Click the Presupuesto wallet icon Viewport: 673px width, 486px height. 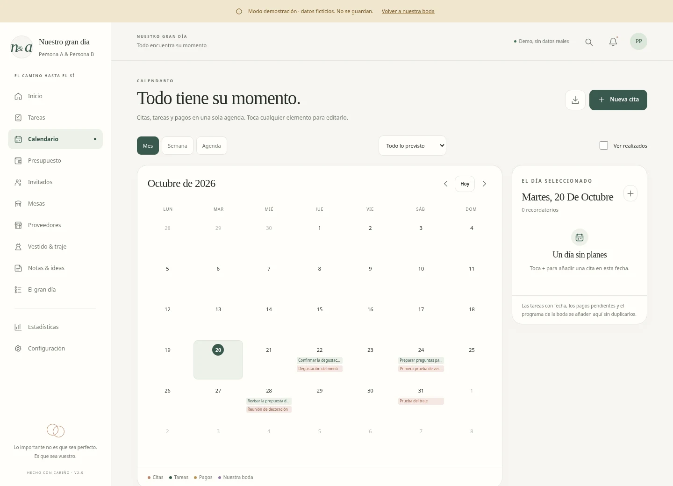(18, 161)
